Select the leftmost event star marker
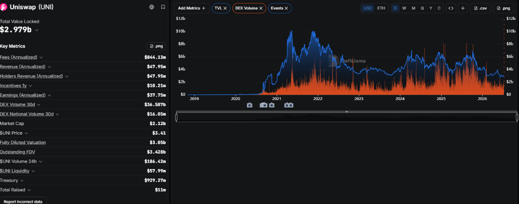Screen dimensions: 519x204 tap(250, 105)
